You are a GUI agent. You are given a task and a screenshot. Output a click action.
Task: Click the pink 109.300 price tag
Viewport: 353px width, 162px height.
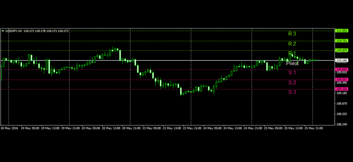point(342,89)
